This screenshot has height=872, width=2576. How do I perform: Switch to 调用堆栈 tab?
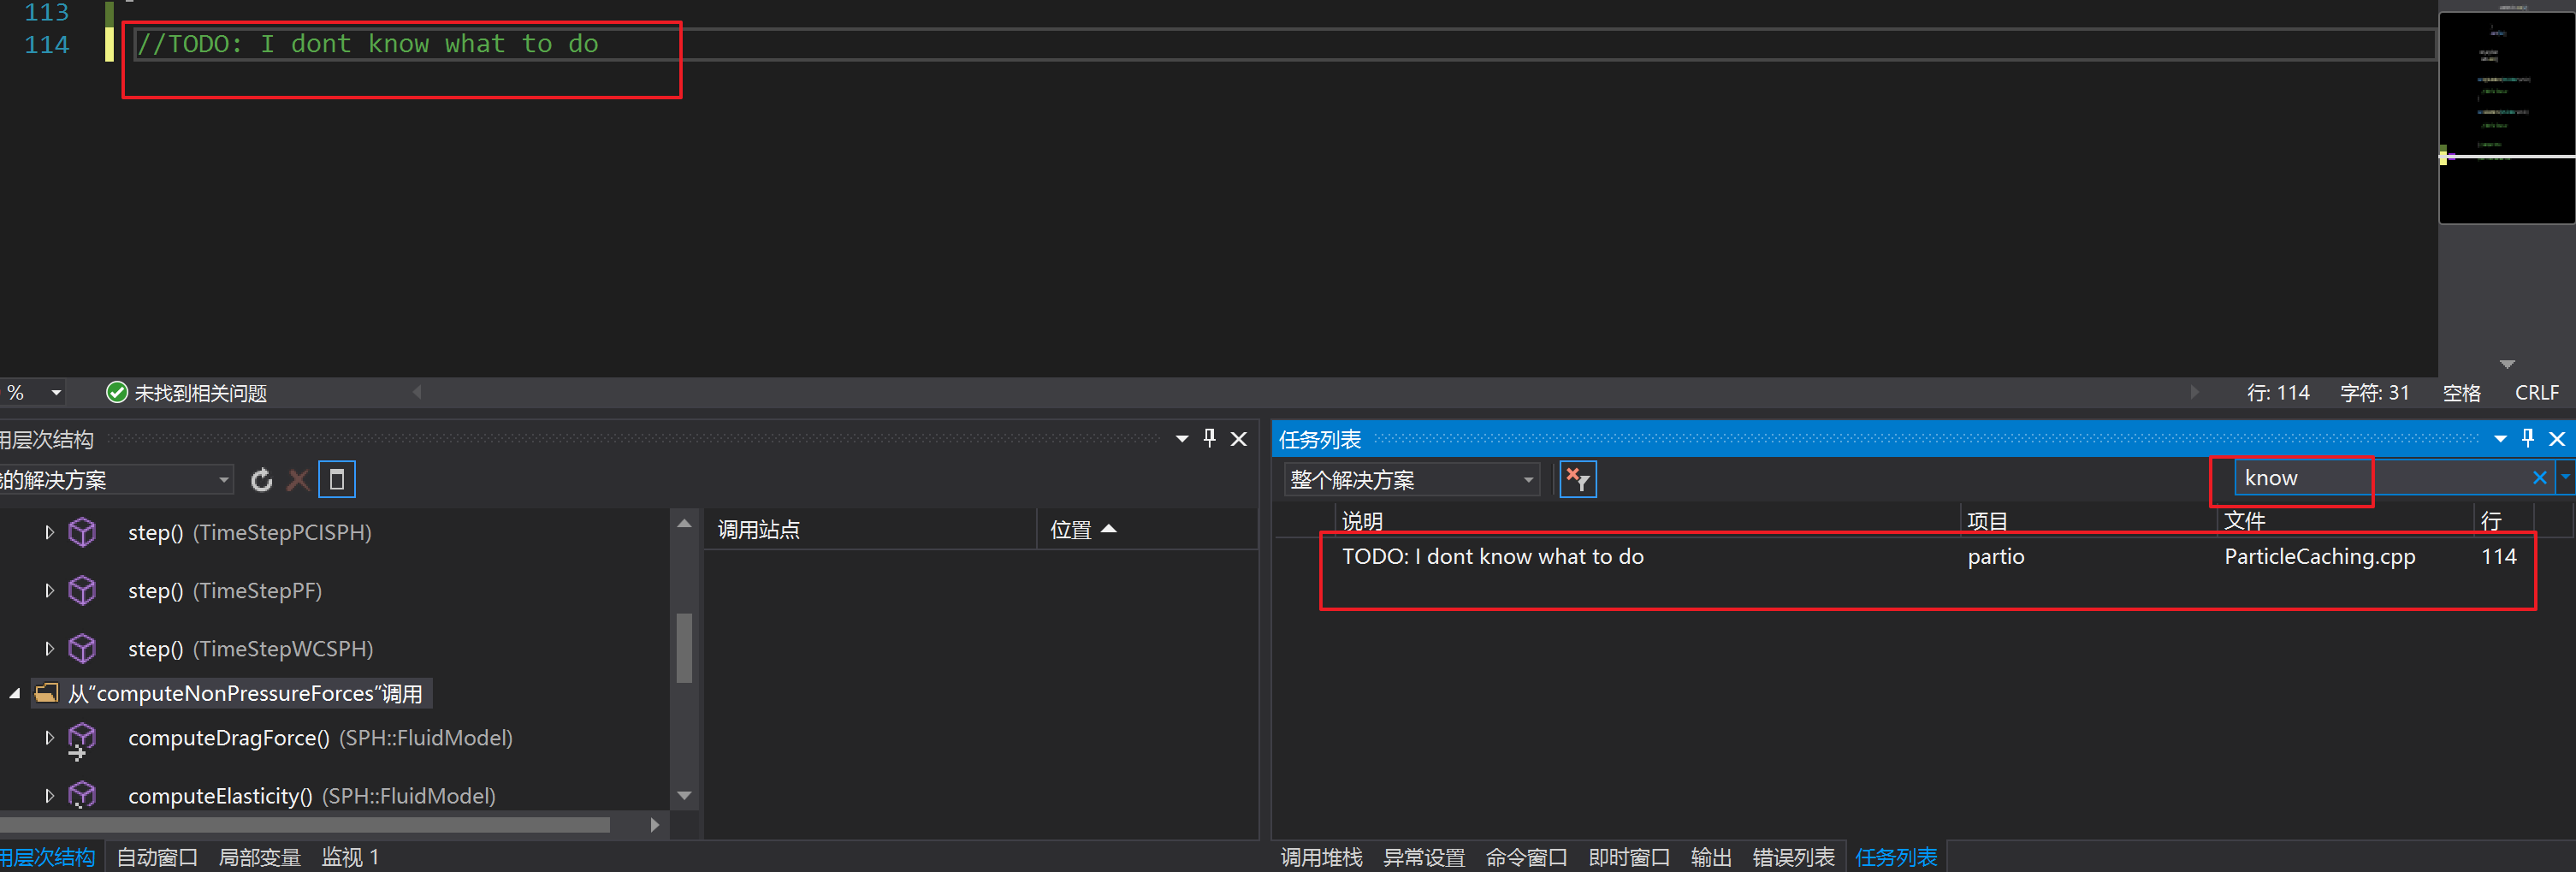pyautogui.click(x=1321, y=857)
